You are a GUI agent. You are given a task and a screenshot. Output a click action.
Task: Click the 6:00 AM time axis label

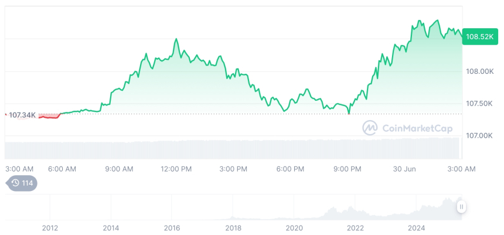click(62, 169)
